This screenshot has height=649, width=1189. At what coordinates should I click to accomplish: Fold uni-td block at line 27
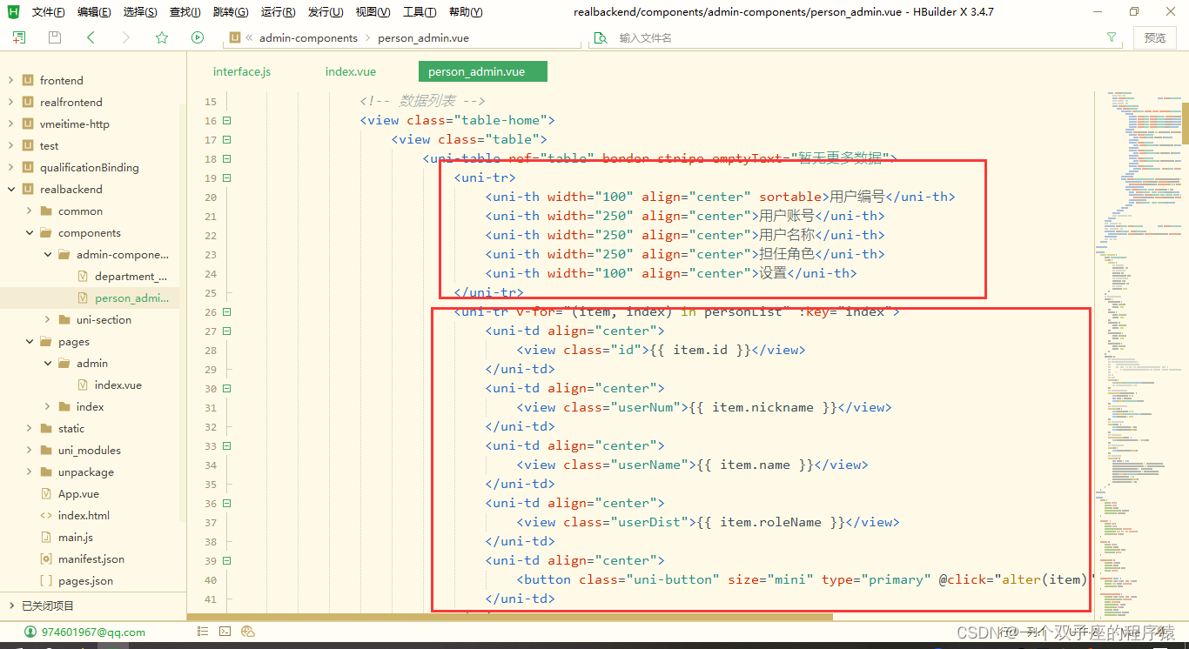coord(227,331)
